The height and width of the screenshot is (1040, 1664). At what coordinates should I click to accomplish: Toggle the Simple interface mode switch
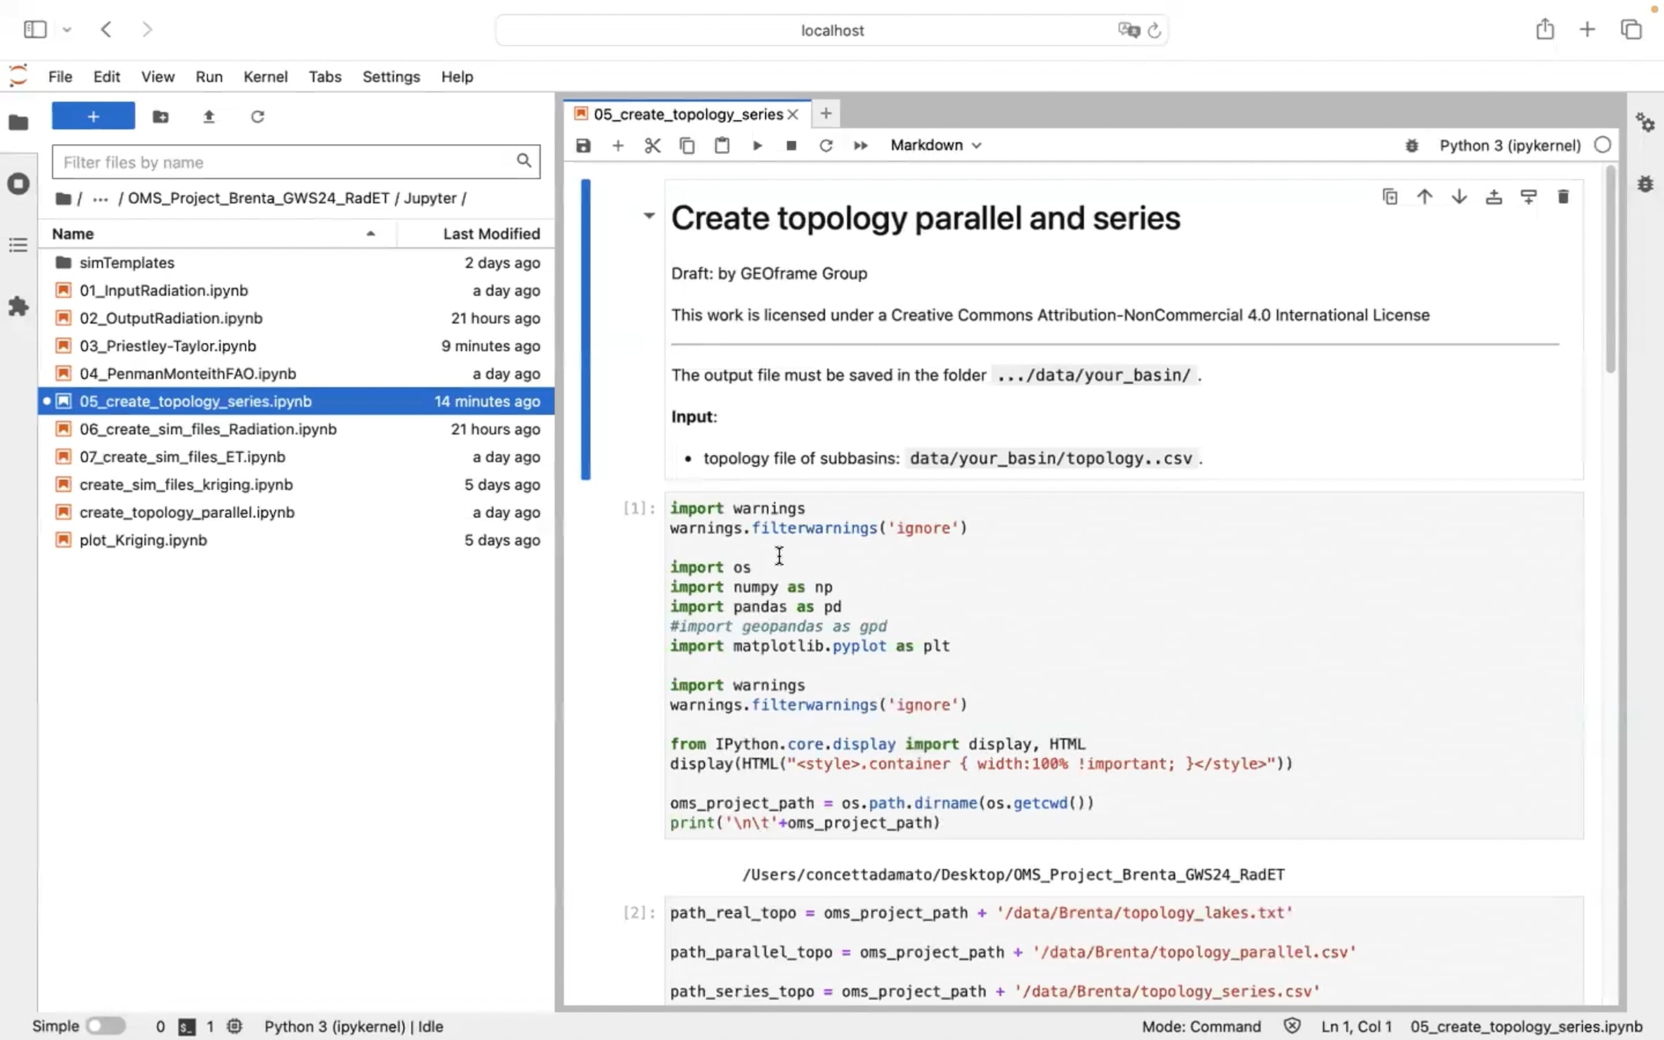(x=106, y=1025)
